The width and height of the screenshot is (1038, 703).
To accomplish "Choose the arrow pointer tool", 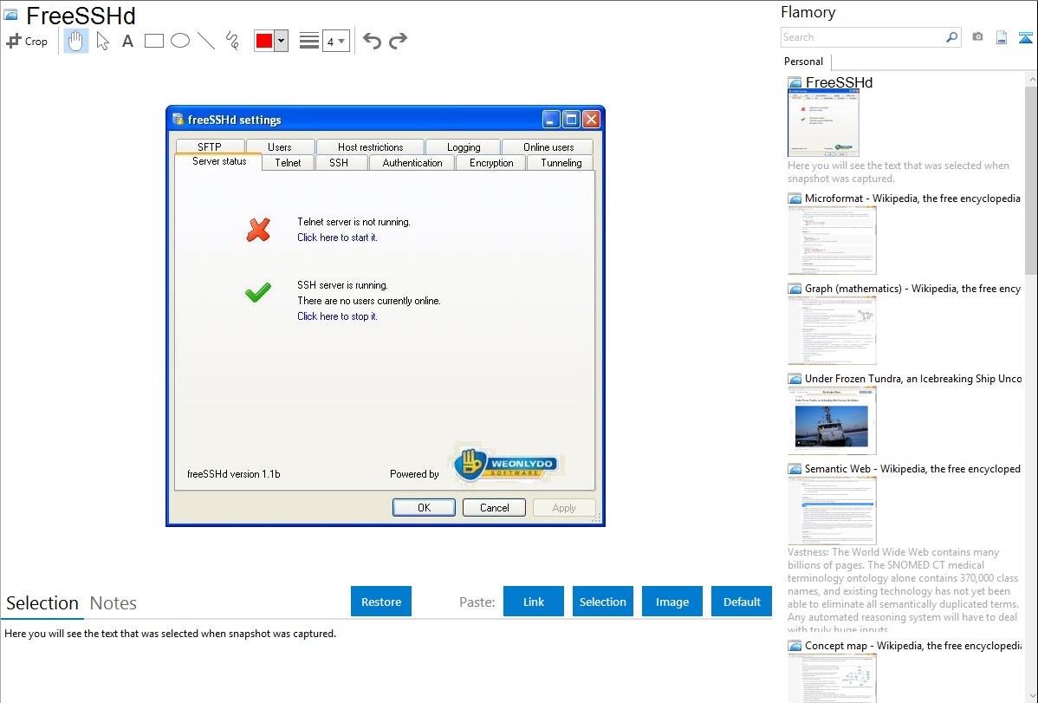I will [x=102, y=41].
